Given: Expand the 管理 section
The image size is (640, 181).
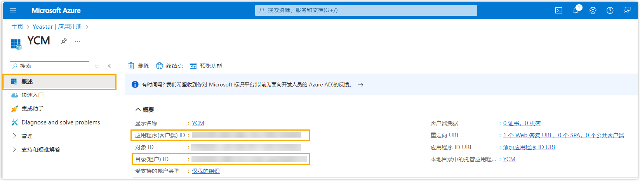Looking at the screenshot, I should [x=15, y=136].
